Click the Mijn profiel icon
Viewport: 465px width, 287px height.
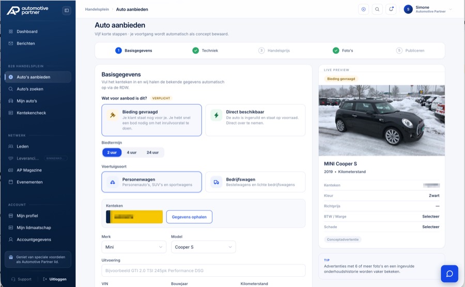click(x=11, y=216)
